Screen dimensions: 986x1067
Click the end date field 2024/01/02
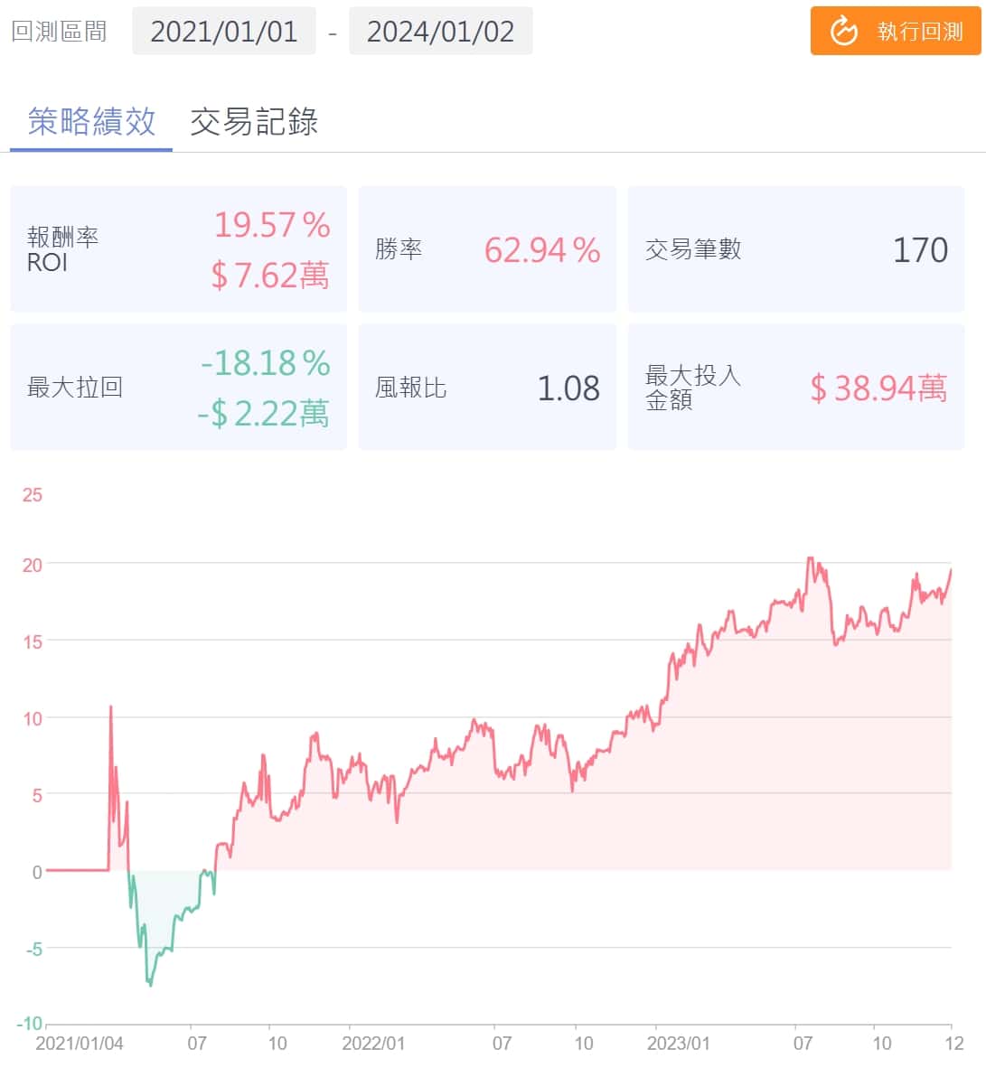tap(440, 32)
